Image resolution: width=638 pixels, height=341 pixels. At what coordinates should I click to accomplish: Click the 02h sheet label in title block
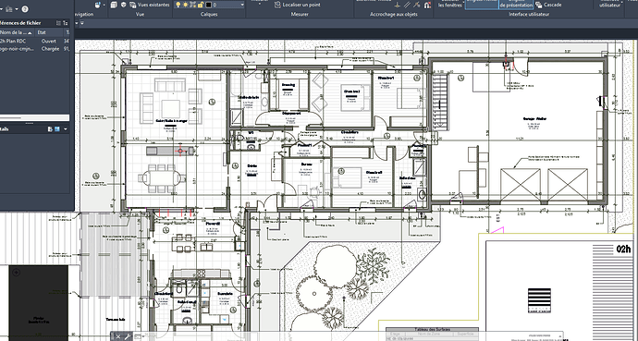tap(623, 249)
